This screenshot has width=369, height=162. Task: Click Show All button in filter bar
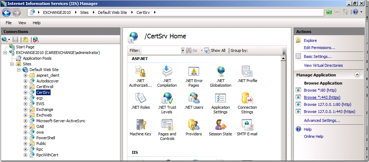215,50
